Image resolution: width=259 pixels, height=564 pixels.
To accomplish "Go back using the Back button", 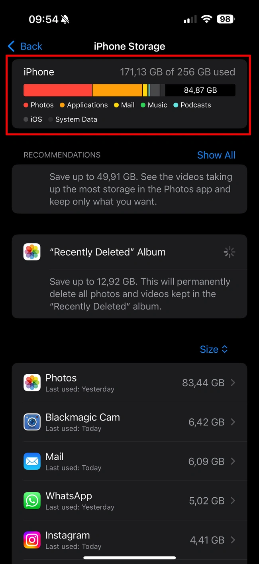I will 25,46.
